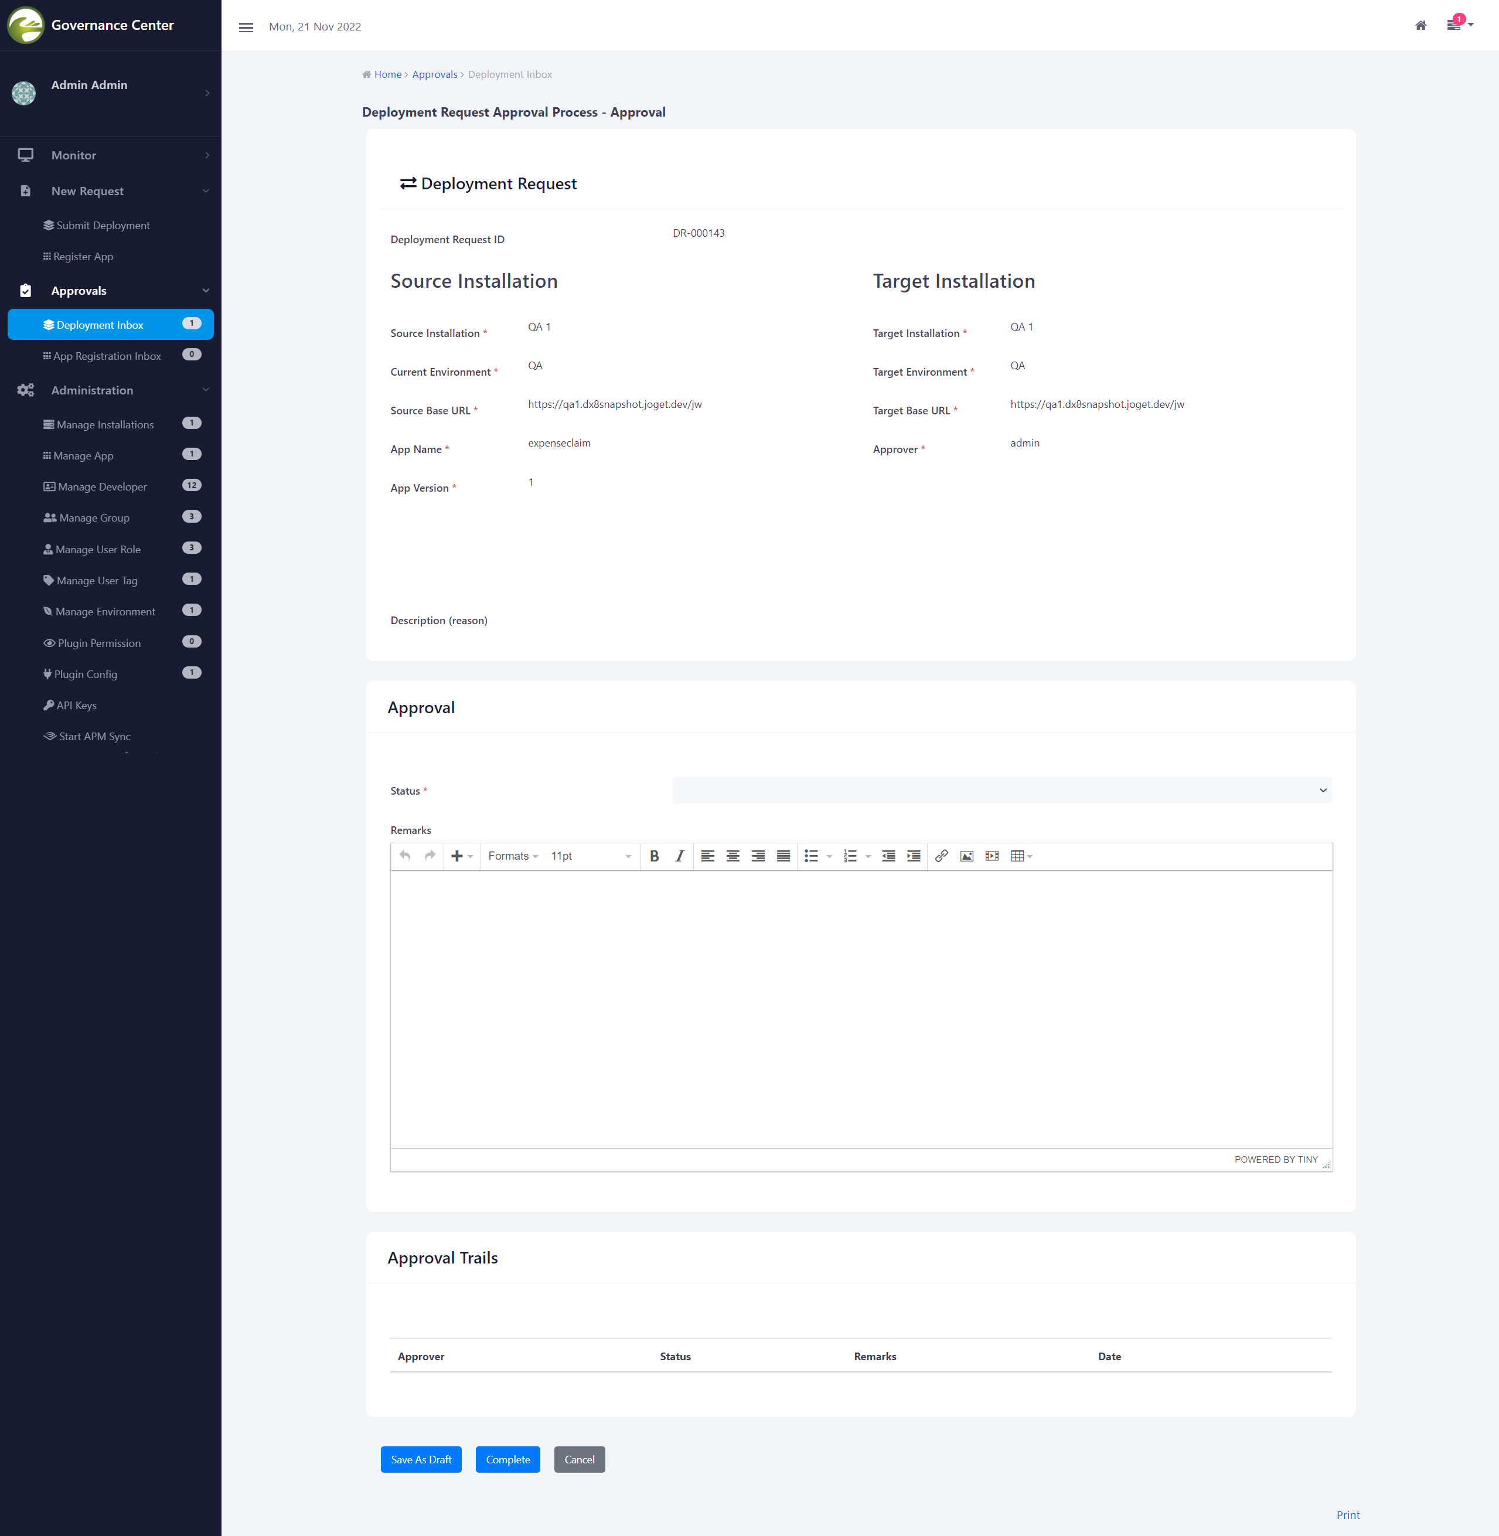The width and height of the screenshot is (1499, 1536).
Task: Open the Formats dropdown
Action: tap(512, 856)
